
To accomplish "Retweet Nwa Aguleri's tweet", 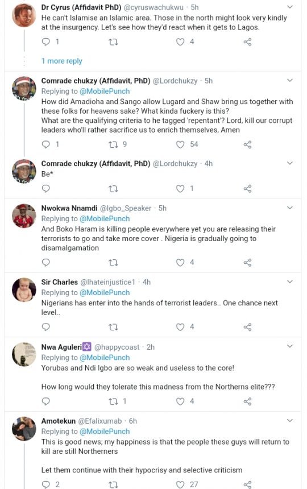I will point(113,401).
